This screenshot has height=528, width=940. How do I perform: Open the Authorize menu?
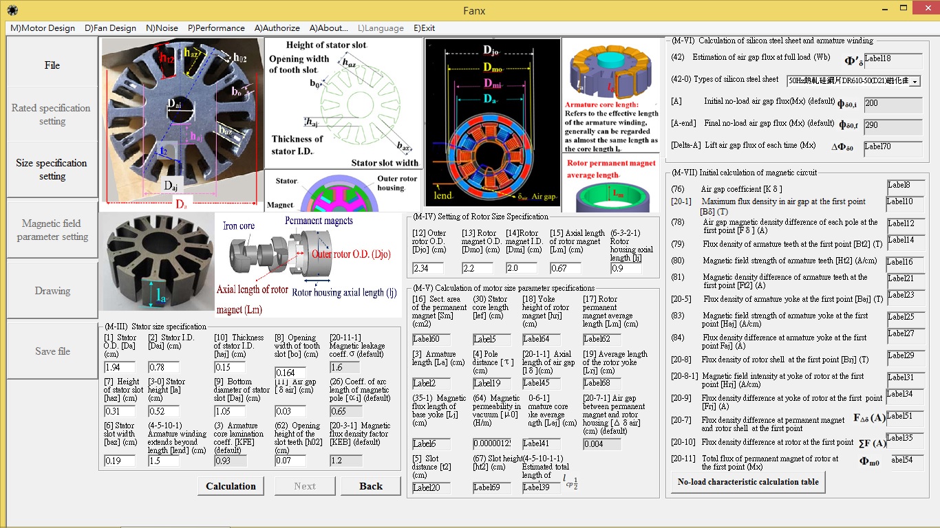click(x=277, y=28)
